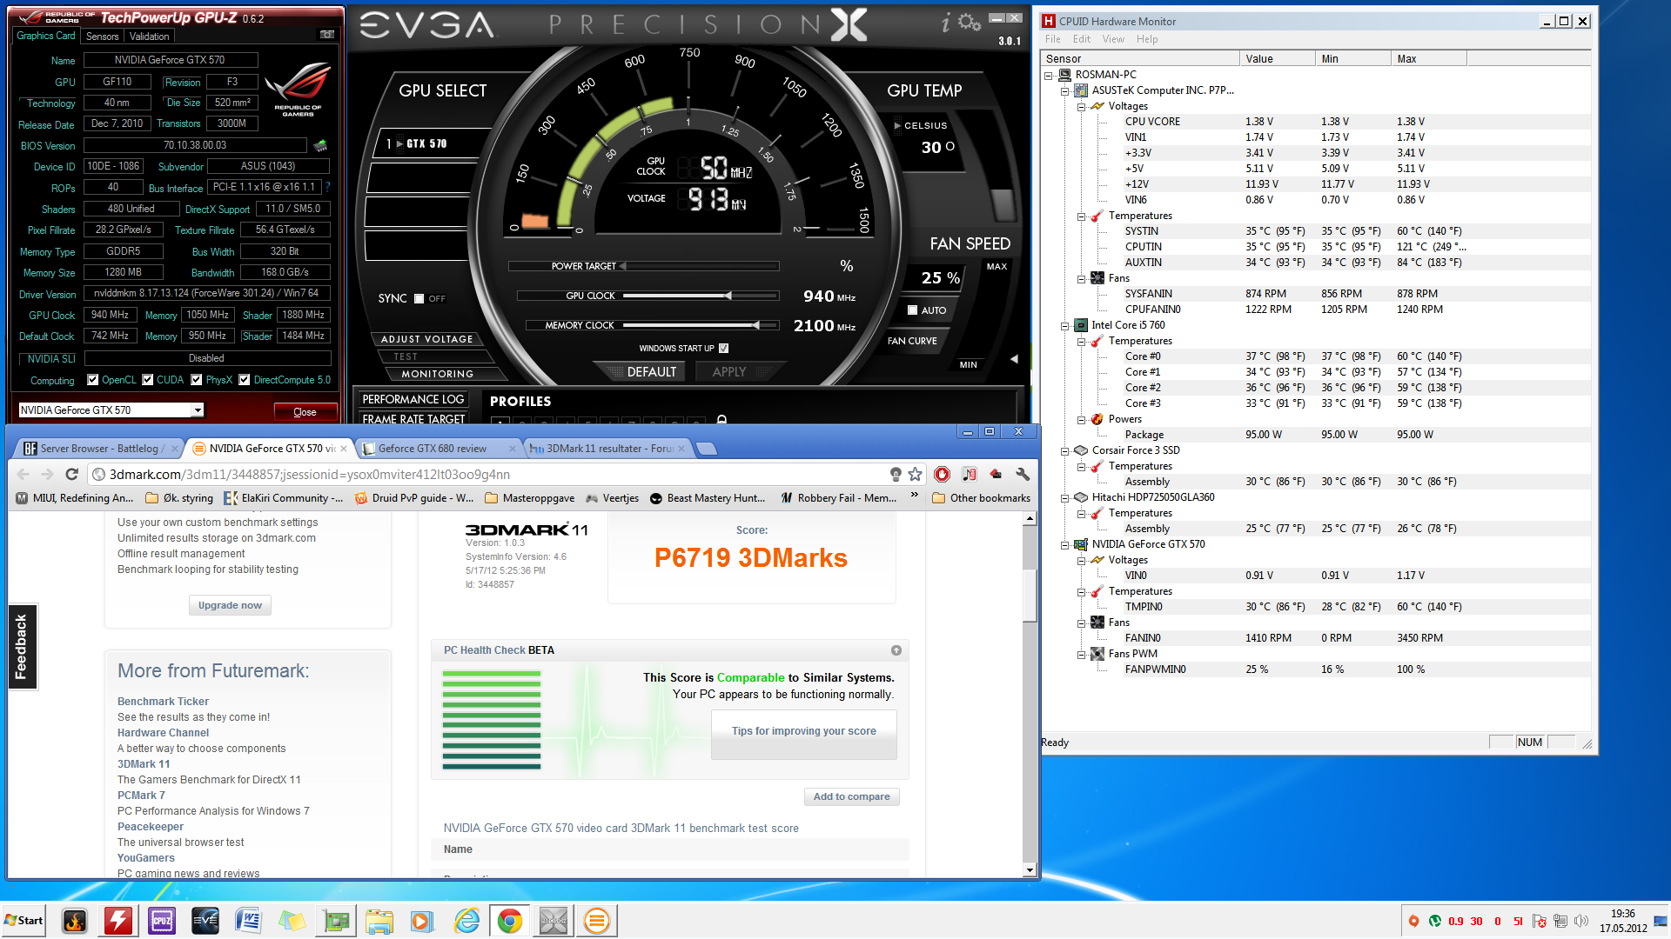Collapse the Fans PWM group
Viewport: 1671px width, 939px height.
pyautogui.click(x=1081, y=654)
